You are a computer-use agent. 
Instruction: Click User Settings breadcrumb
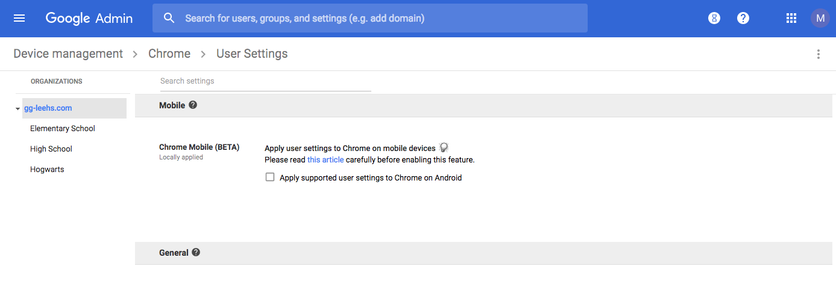252,54
